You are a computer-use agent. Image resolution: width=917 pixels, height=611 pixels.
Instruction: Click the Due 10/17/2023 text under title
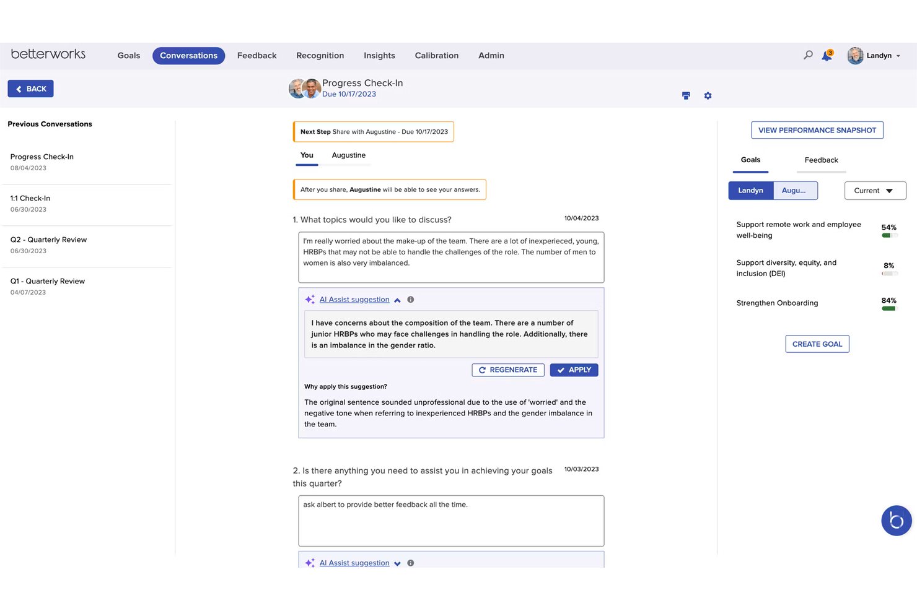(x=349, y=95)
